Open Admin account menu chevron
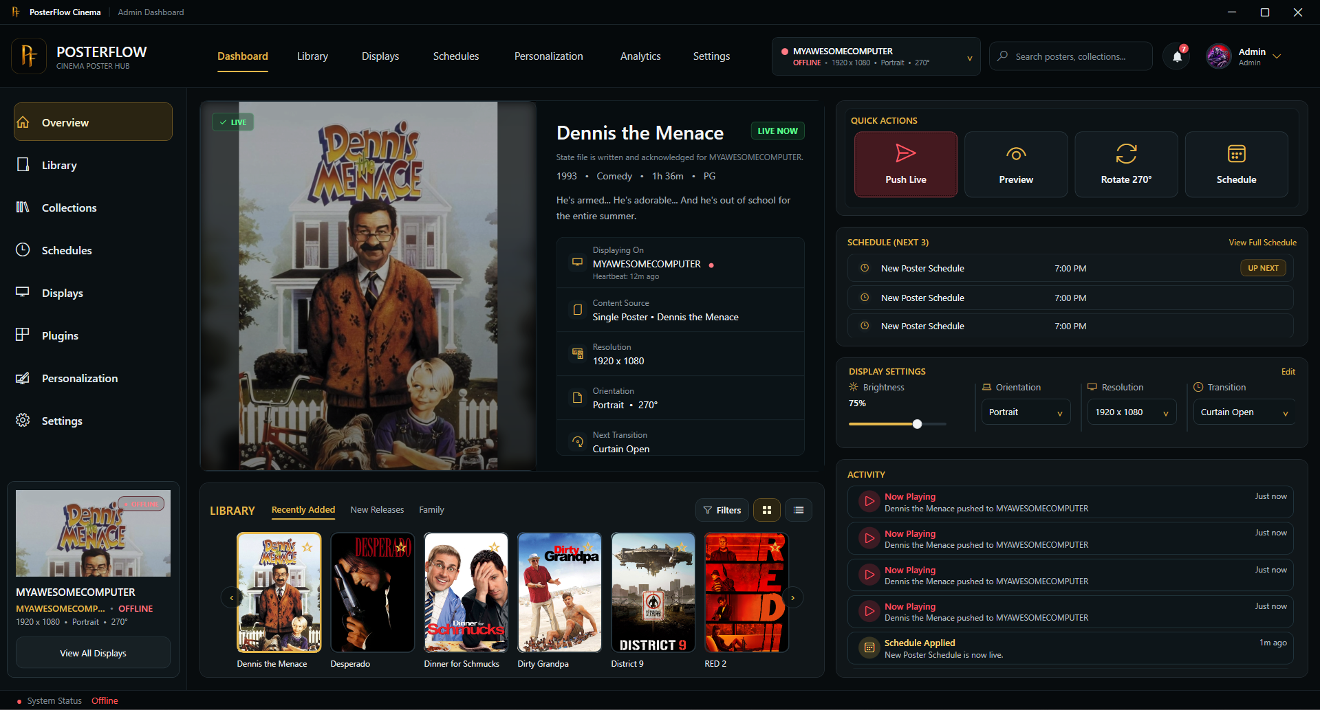This screenshot has width=1320, height=710. 1277,56
